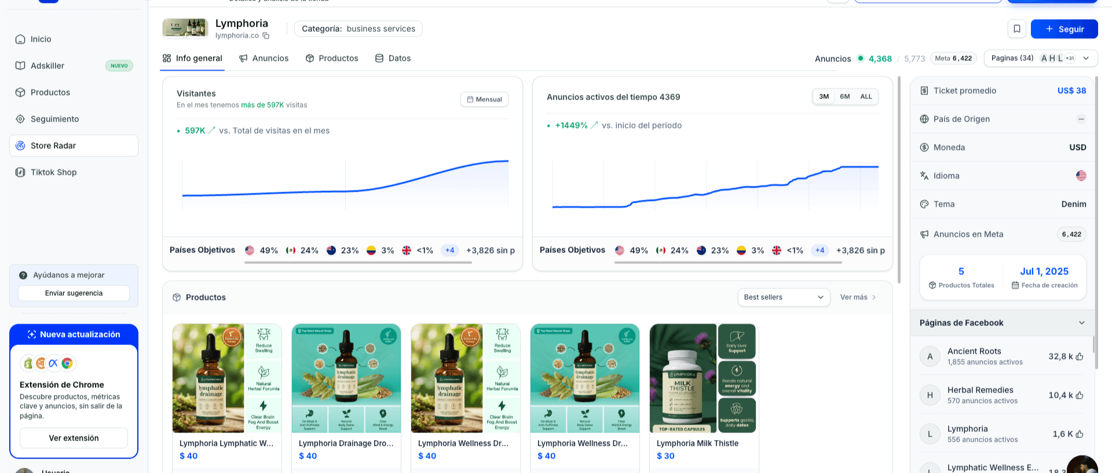The height and width of the screenshot is (473, 1112).
Task: Click the Lymphoria store logo thumbnail
Action: (185, 28)
